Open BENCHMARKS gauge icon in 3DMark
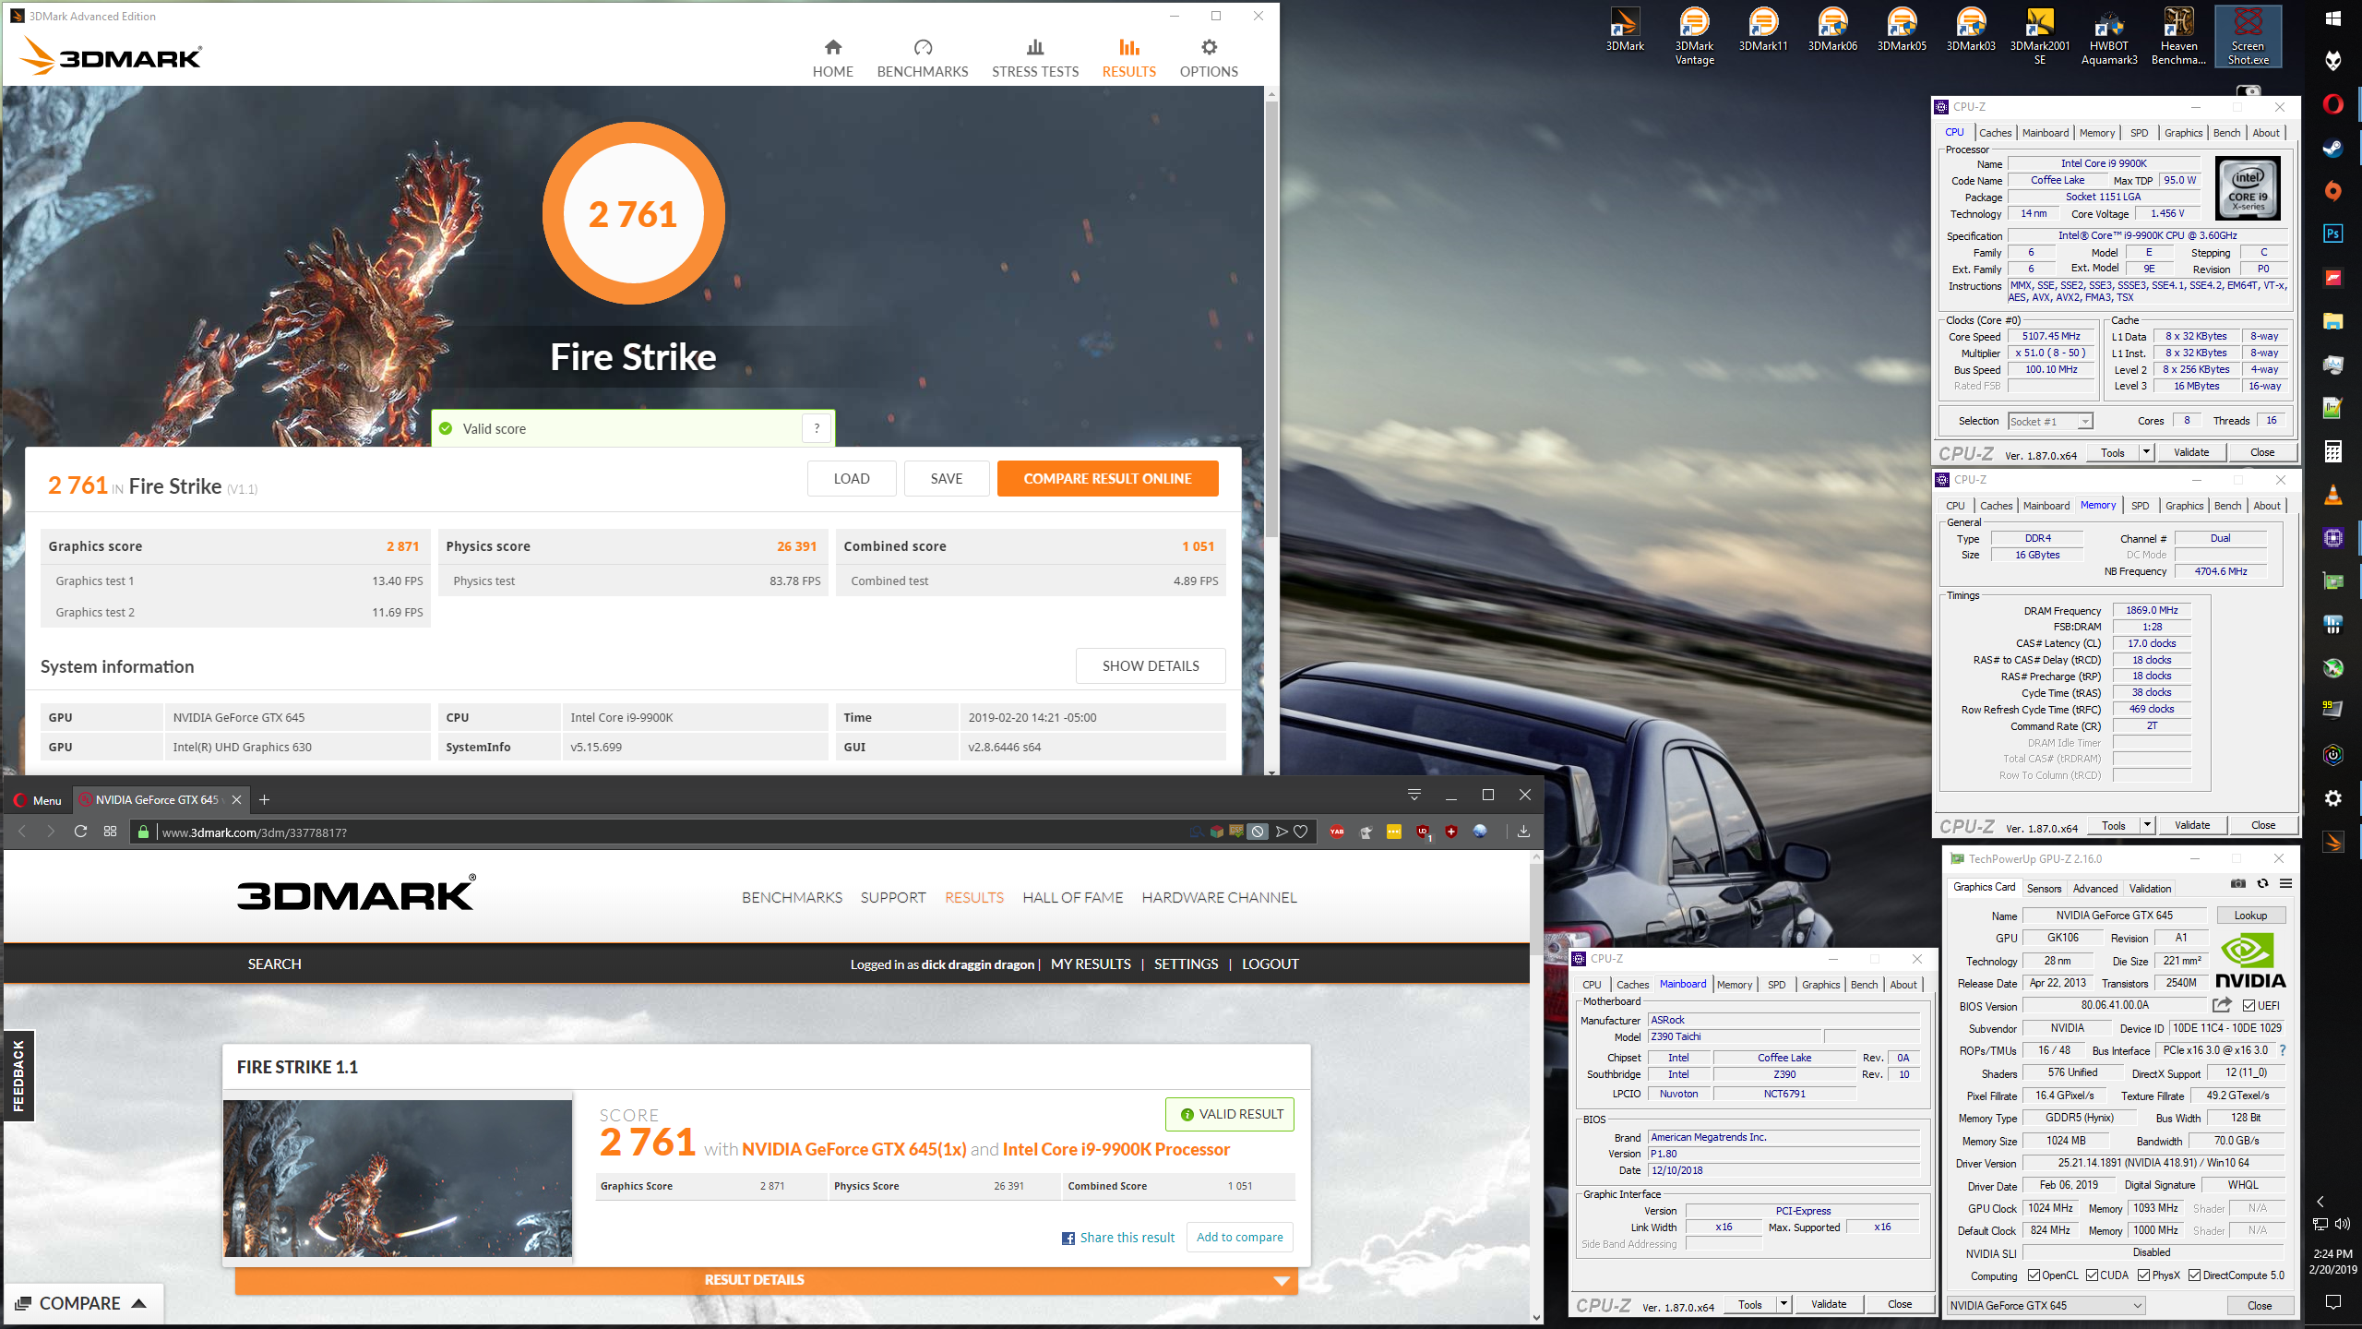Viewport: 2362px width, 1329px height. [923, 47]
